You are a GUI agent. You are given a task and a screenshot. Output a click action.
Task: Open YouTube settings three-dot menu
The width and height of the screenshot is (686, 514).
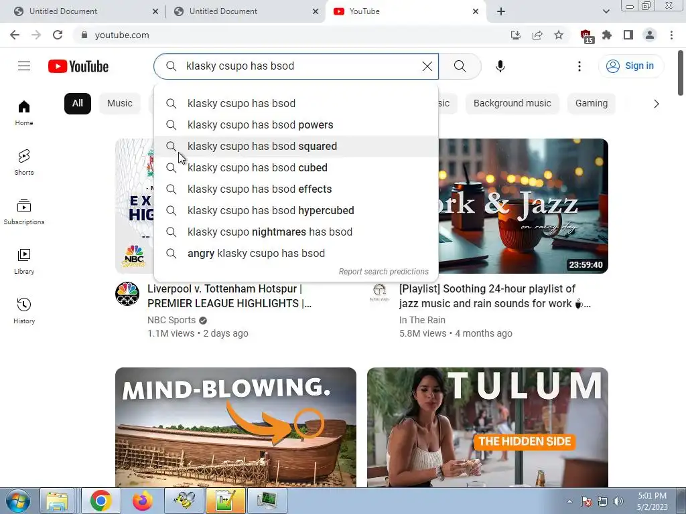[579, 66]
